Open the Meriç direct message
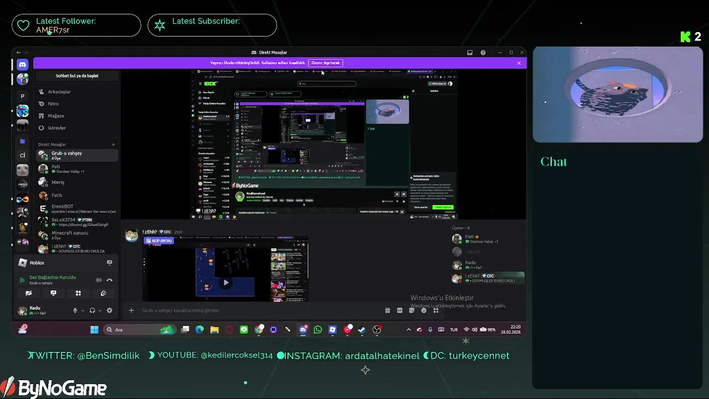 pos(77,182)
